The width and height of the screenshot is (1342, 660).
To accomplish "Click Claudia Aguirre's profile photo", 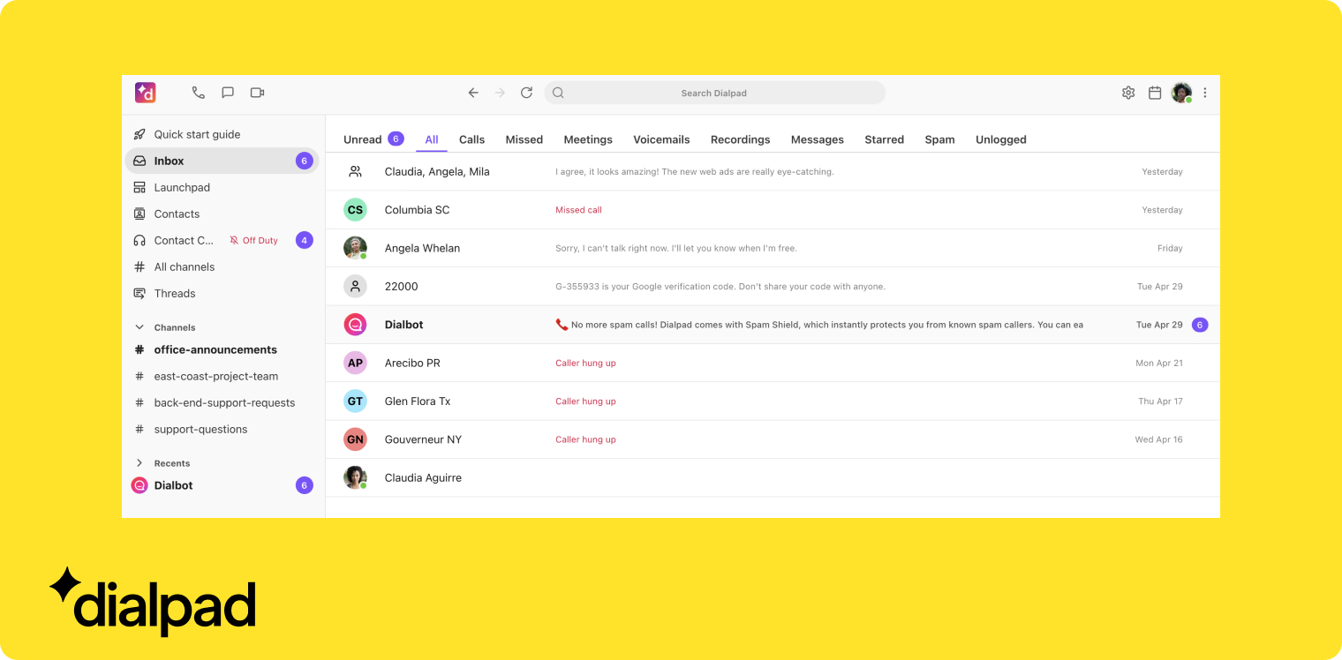I will tap(355, 477).
